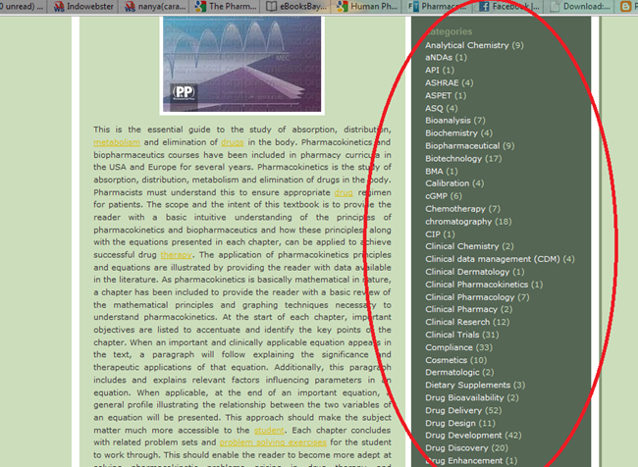Open the Drug Enhancement category
The image size is (638, 467).
pyautogui.click(x=471, y=461)
